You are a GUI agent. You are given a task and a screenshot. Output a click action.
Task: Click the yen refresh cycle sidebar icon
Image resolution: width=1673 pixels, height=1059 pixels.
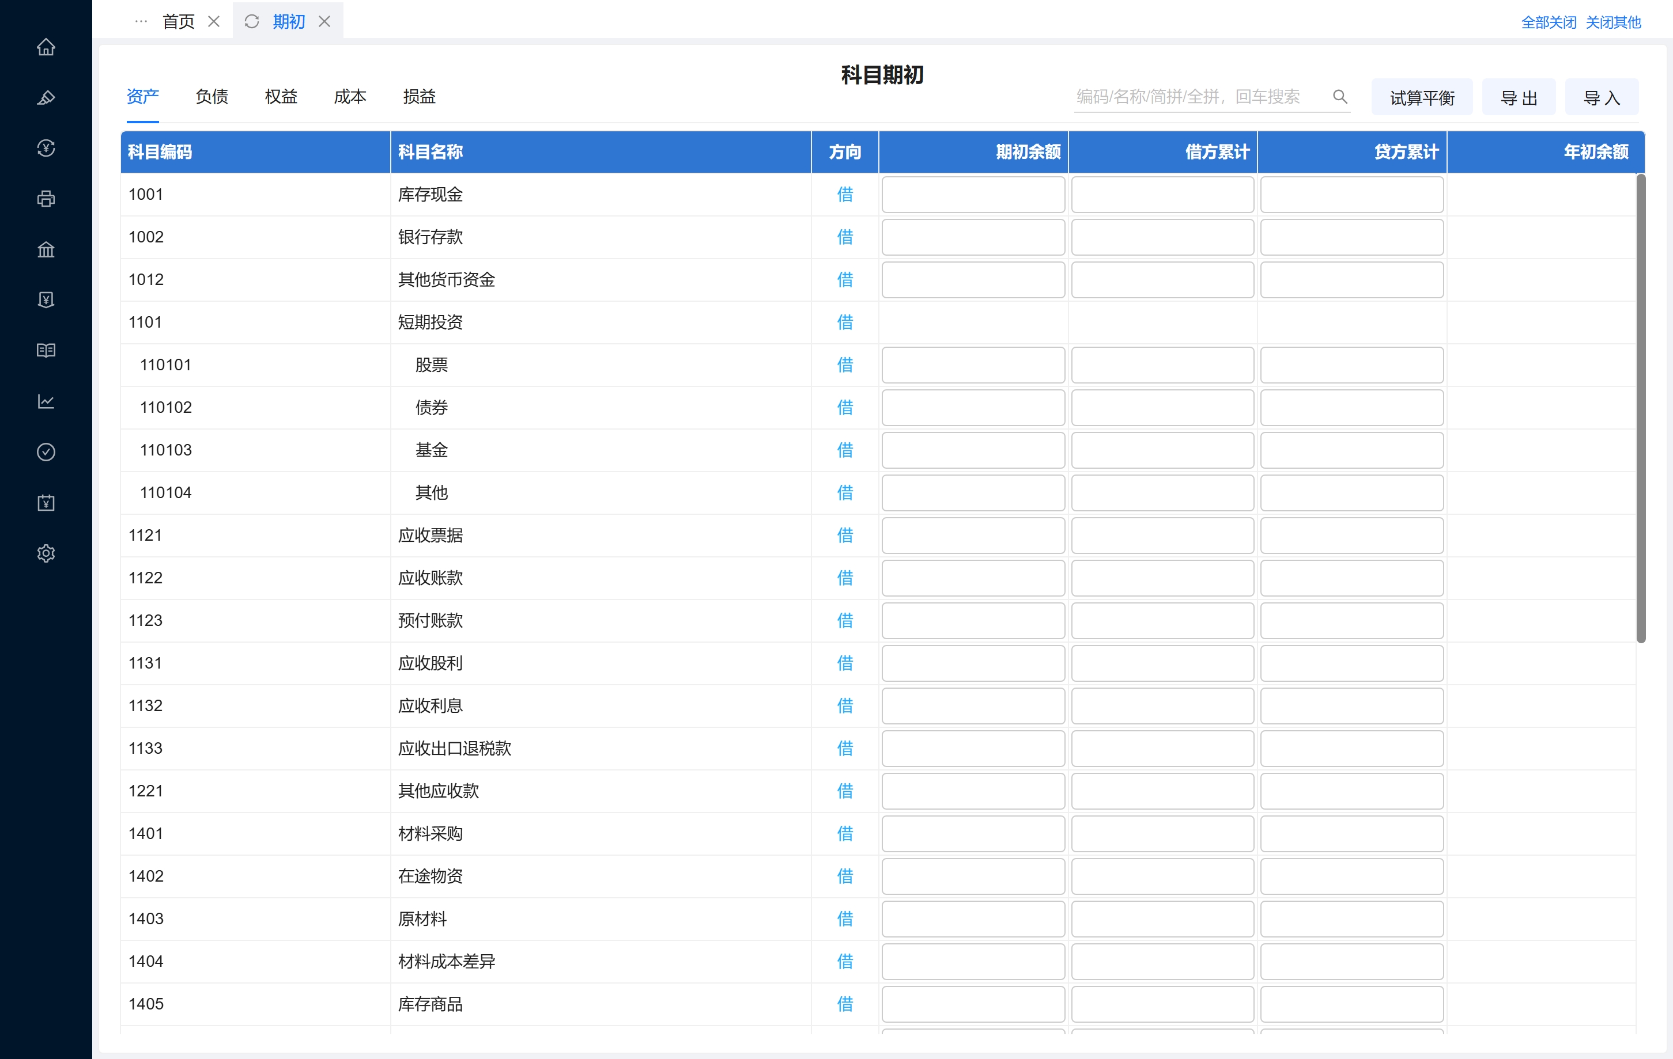(x=46, y=148)
